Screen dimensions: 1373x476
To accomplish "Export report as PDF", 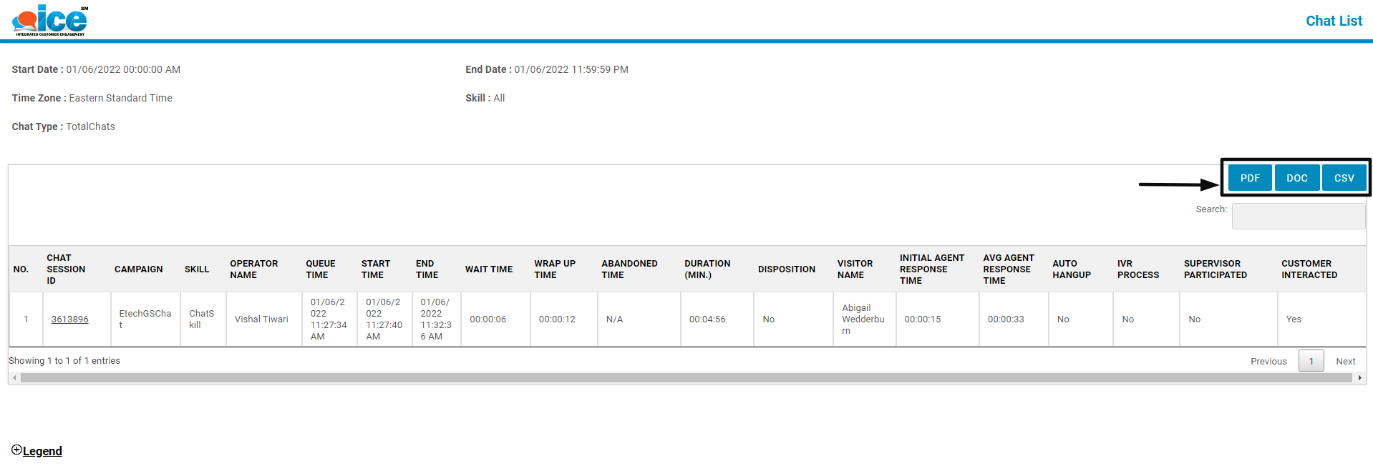I will coord(1249,178).
